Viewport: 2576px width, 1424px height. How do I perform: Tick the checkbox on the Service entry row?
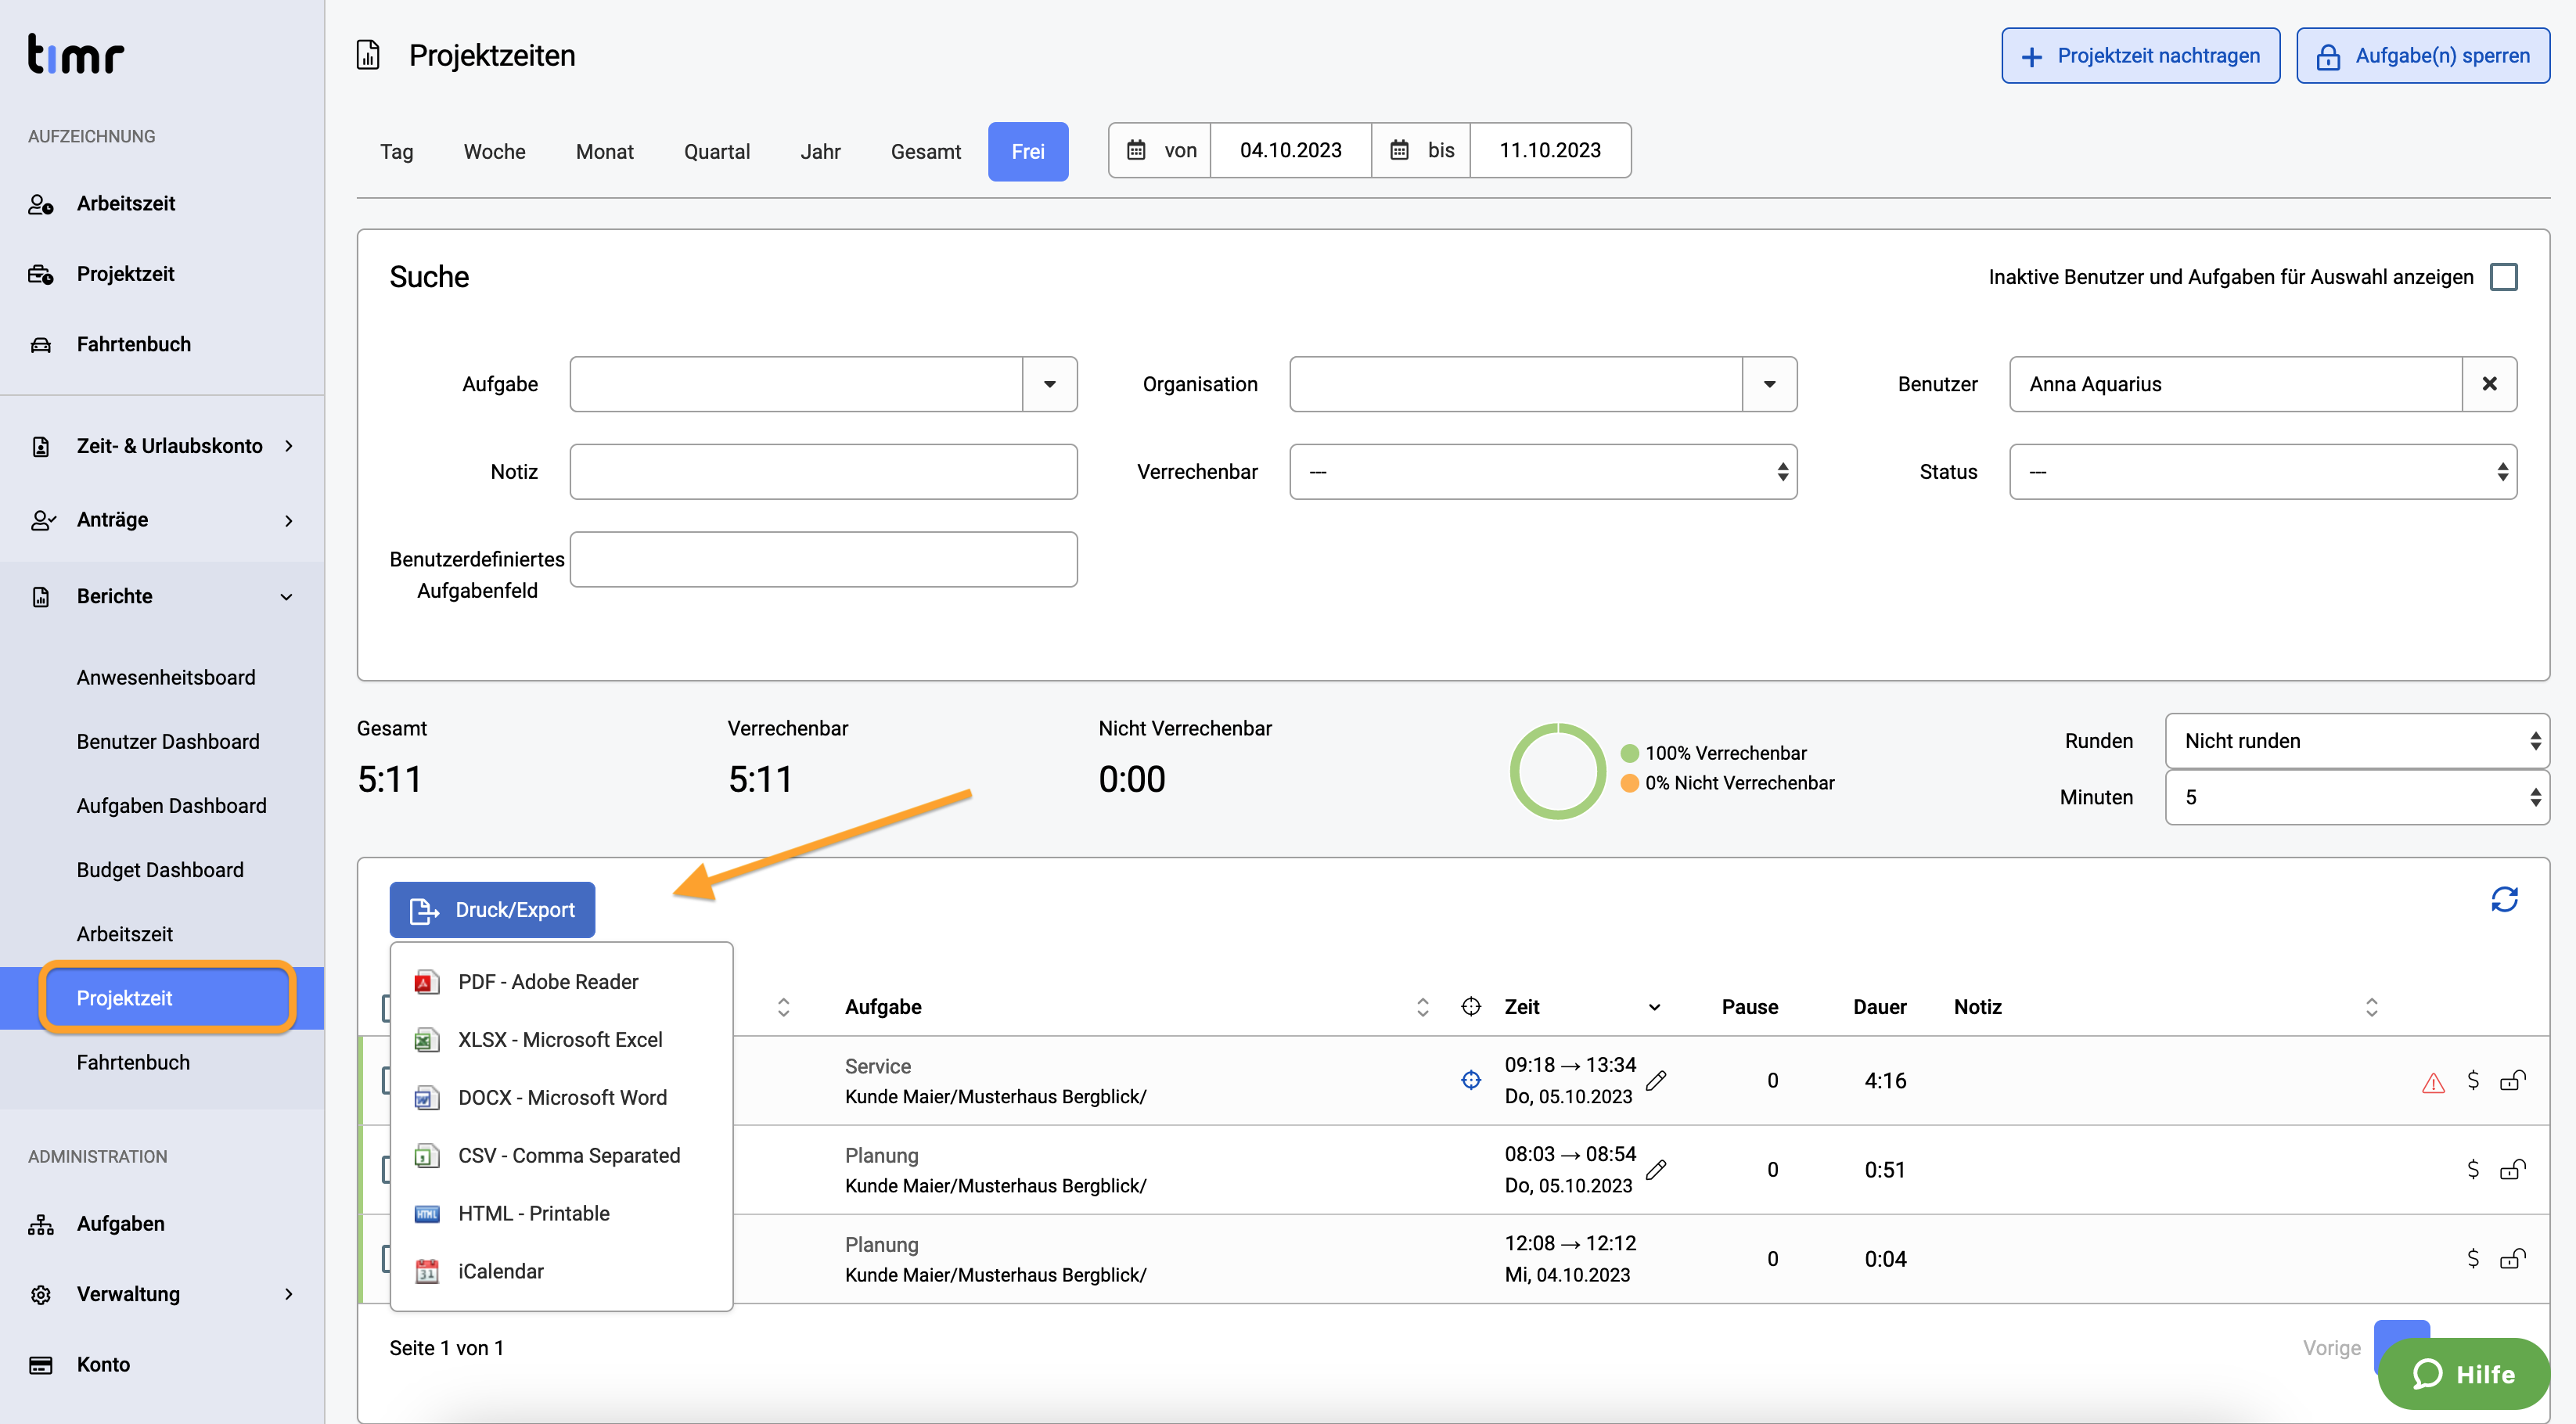click(386, 1080)
